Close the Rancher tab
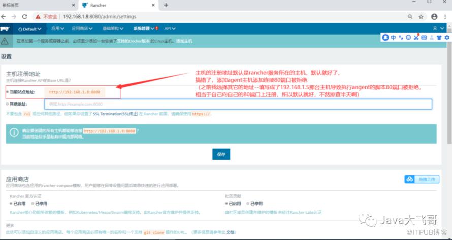 pos(153,5)
